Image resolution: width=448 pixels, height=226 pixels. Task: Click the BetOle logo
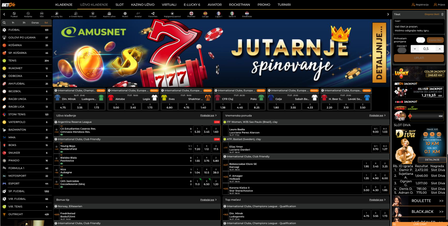click(x=8, y=4)
